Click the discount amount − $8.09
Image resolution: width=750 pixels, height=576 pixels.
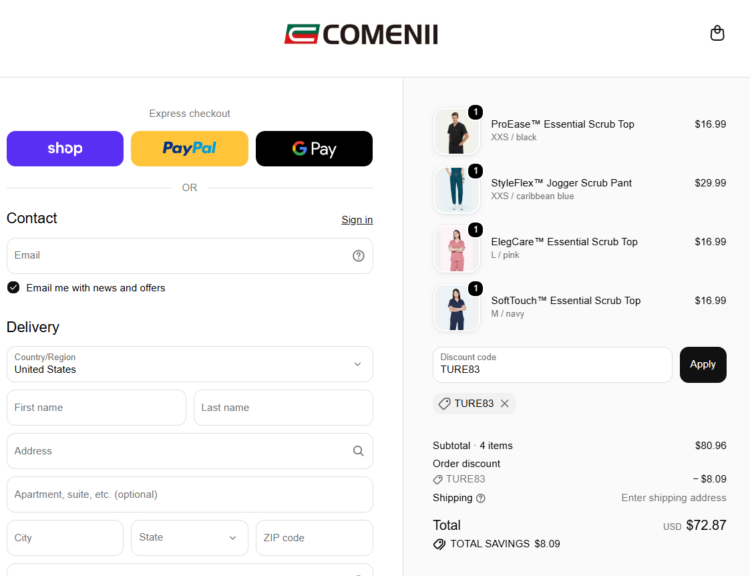coord(710,479)
